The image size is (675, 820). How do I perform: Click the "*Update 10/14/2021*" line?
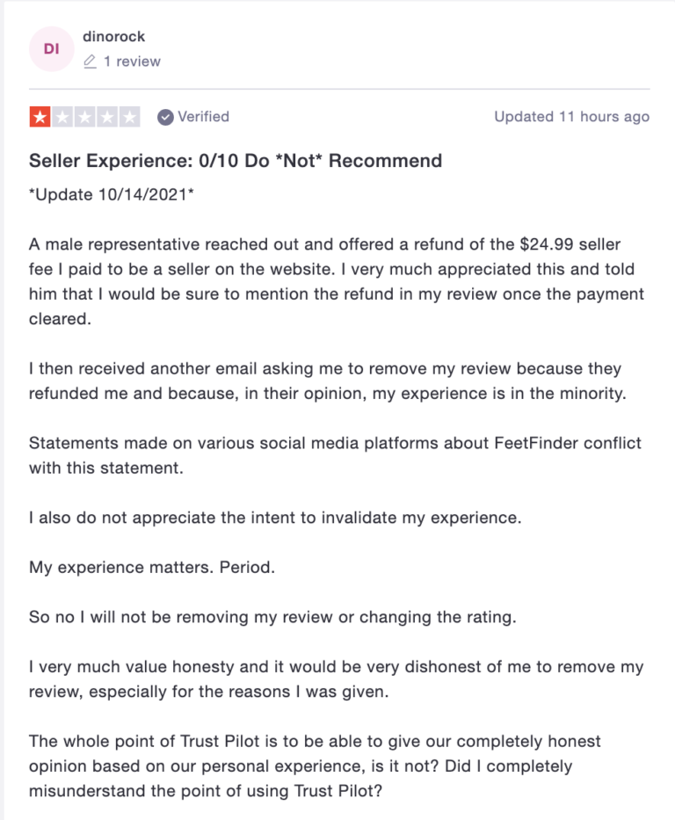tap(112, 194)
